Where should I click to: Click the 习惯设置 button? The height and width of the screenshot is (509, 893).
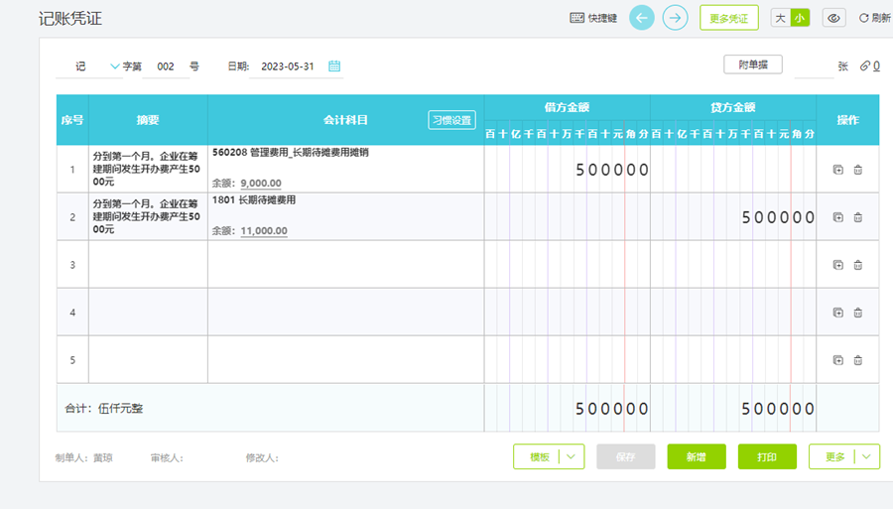[451, 120]
